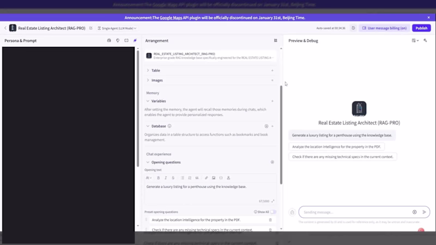Add a Table knowledge with plus
This screenshot has width=436, height=245.
(x=272, y=71)
